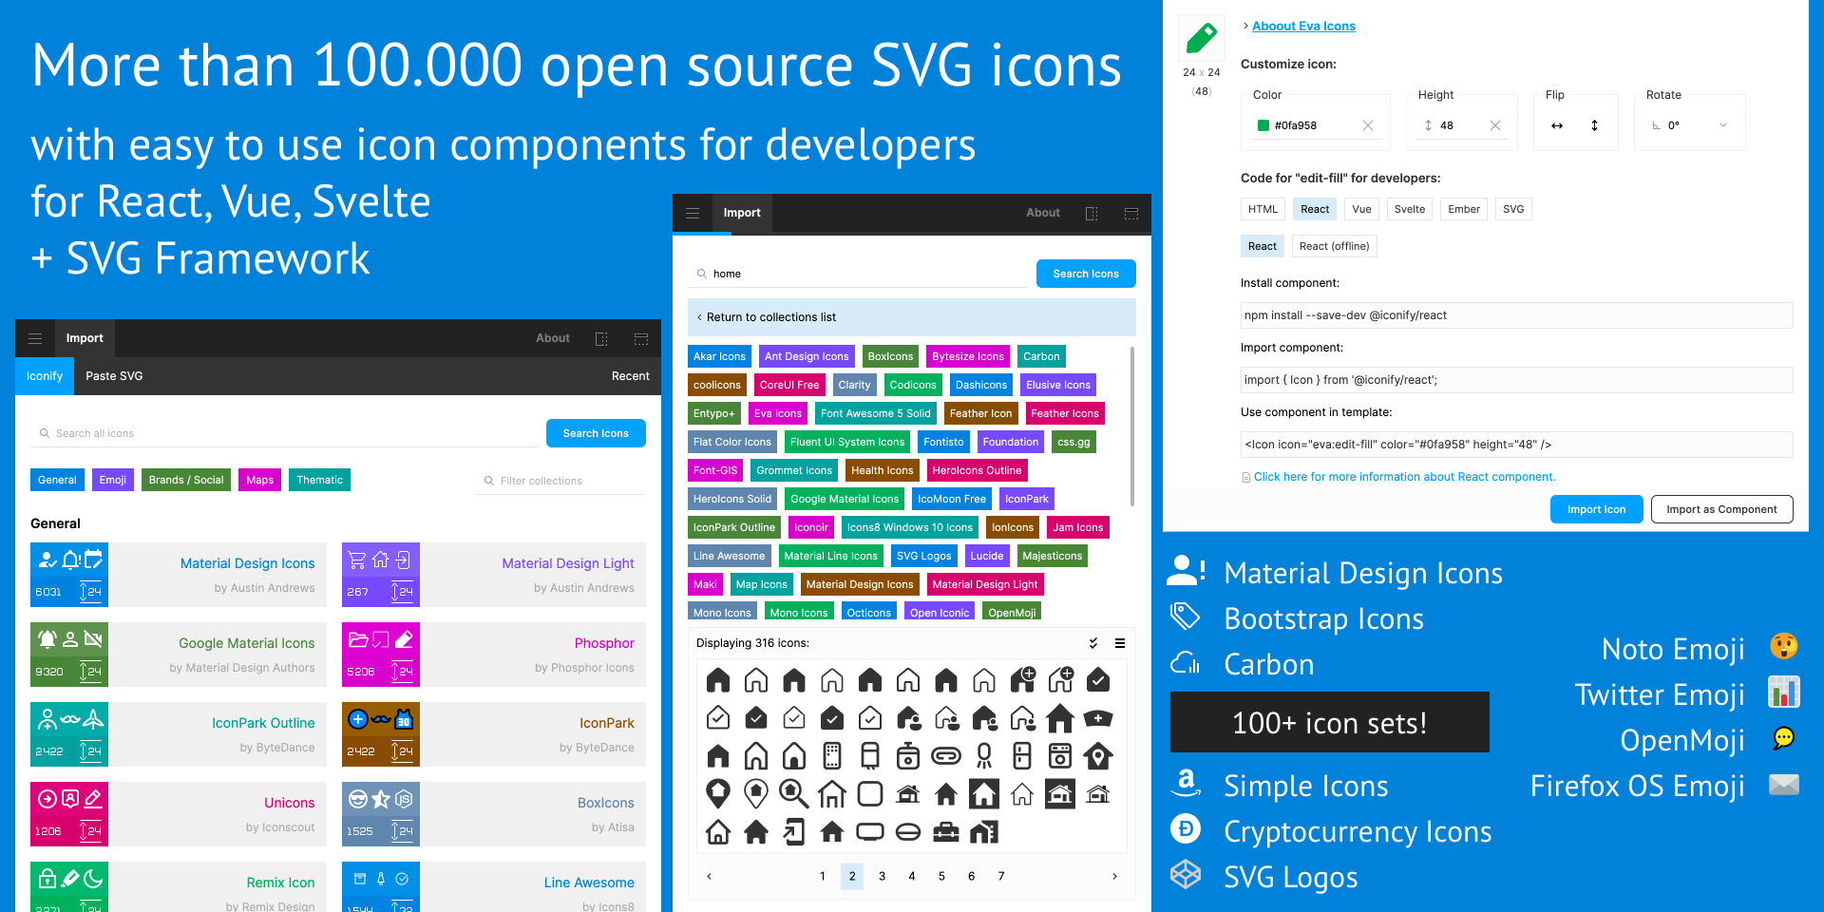The image size is (1824, 912).
Task: Clear the Height value with the X icon
Action: (x=1494, y=124)
